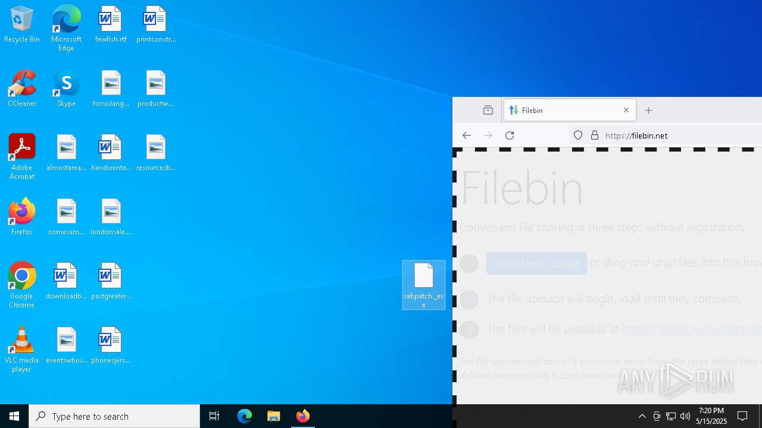Open File Explorer from the taskbar
Screen dimensions: 762x428
click(274, 416)
